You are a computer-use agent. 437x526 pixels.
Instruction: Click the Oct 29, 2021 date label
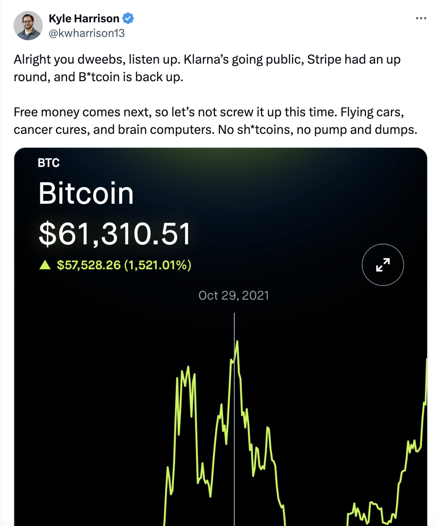tap(234, 295)
